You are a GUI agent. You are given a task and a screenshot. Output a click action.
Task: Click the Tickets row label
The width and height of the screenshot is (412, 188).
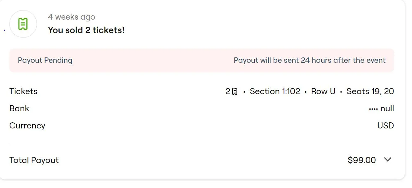(23, 91)
